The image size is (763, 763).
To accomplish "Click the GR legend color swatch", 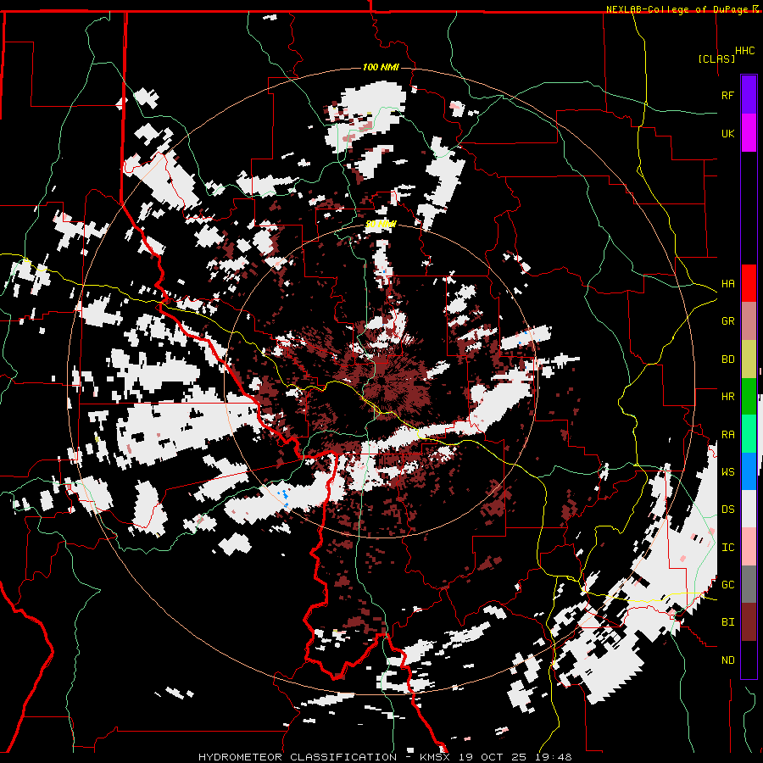I will pyautogui.click(x=749, y=321).
